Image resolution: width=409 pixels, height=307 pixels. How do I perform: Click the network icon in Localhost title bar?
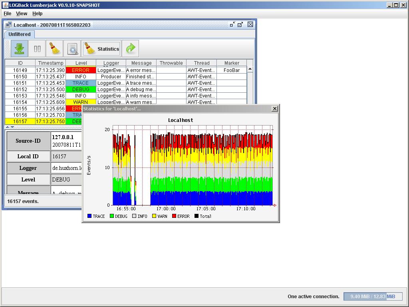pyautogui.click(x=9, y=25)
